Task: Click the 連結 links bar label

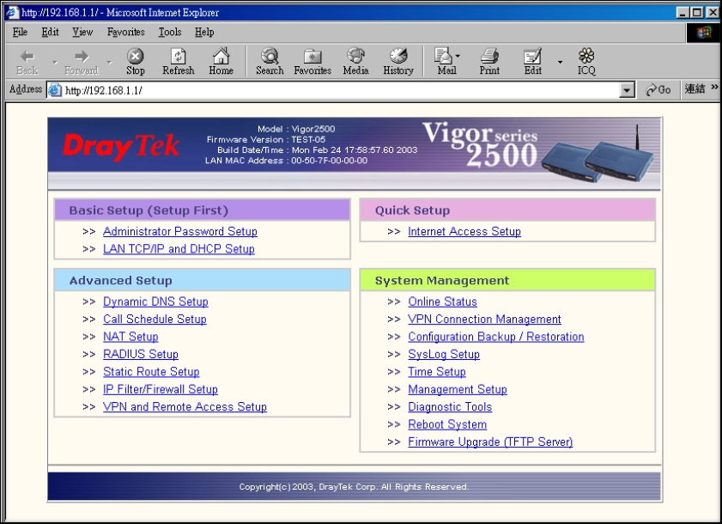Action: click(x=695, y=89)
